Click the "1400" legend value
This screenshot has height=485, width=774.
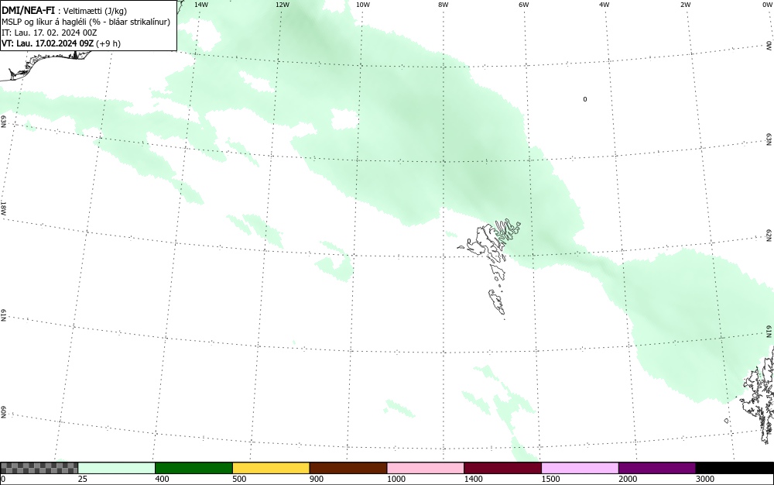pos(473,479)
